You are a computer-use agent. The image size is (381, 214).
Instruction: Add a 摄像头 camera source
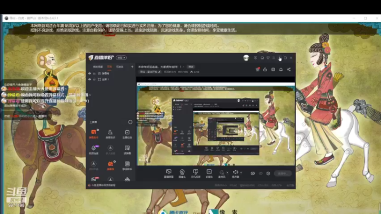point(182,174)
